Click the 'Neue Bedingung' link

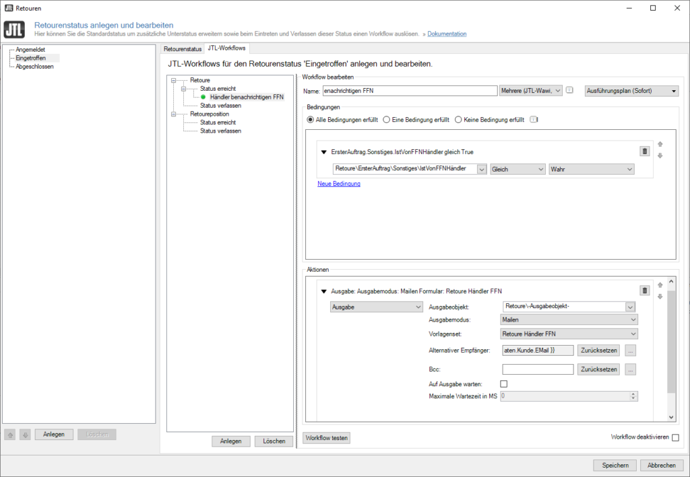pyautogui.click(x=339, y=184)
